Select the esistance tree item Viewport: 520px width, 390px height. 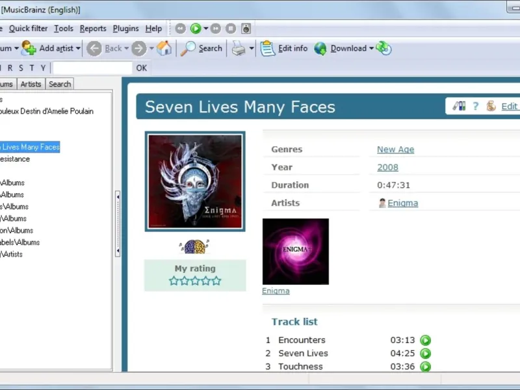pyautogui.click(x=15, y=159)
